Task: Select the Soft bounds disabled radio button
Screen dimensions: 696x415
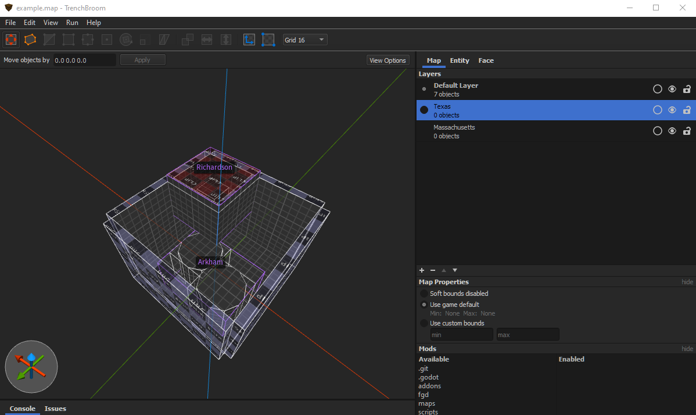Action: (424, 294)
